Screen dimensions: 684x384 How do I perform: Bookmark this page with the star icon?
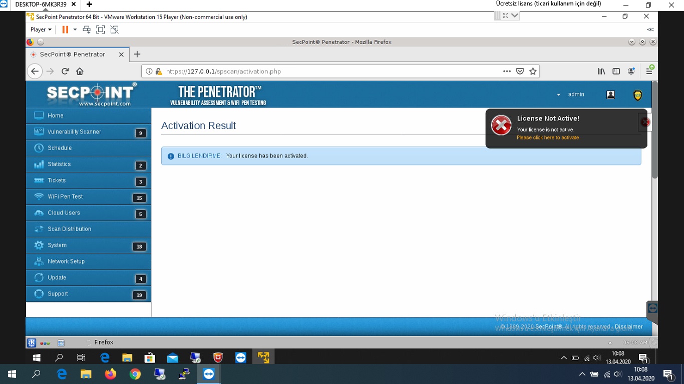pyautogui.click(x=533, y=71)
